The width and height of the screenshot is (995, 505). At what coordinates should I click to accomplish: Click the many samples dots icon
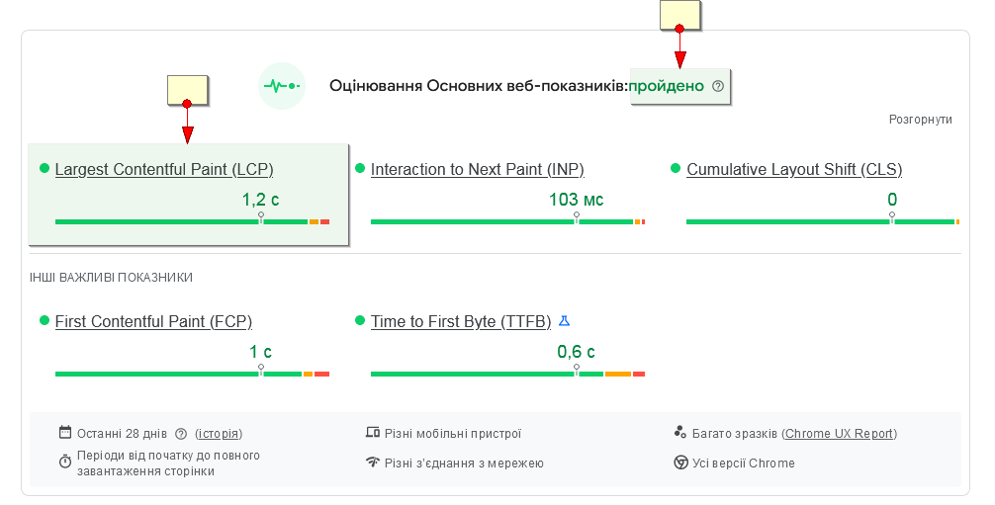click(x=680, y=433)
